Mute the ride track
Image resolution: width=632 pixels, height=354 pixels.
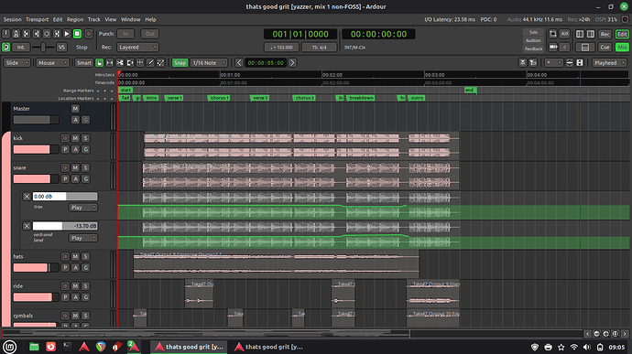(x=75, y=286)
